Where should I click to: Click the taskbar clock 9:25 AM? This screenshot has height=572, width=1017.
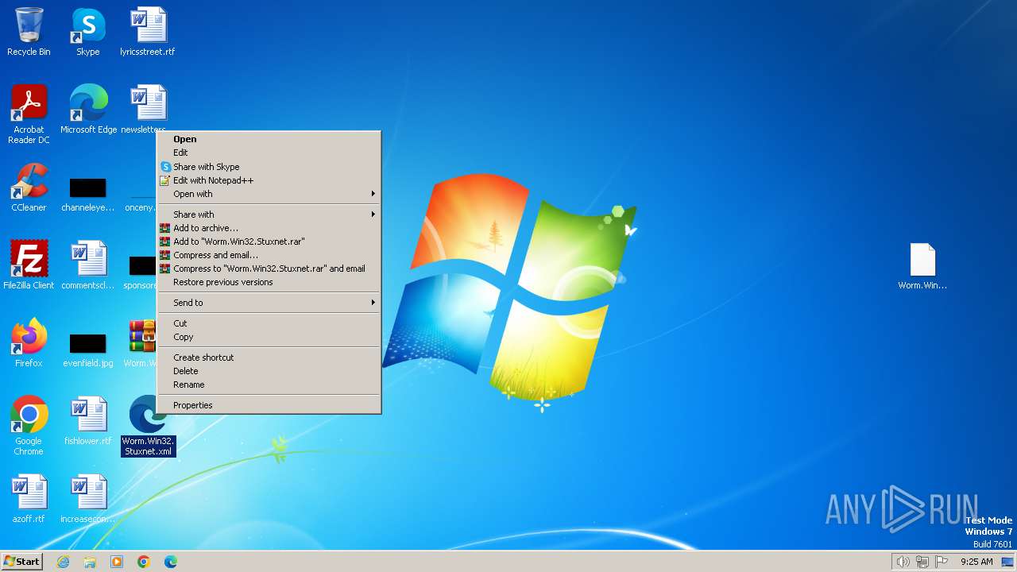pyautogui.click(x=976, y=562)
